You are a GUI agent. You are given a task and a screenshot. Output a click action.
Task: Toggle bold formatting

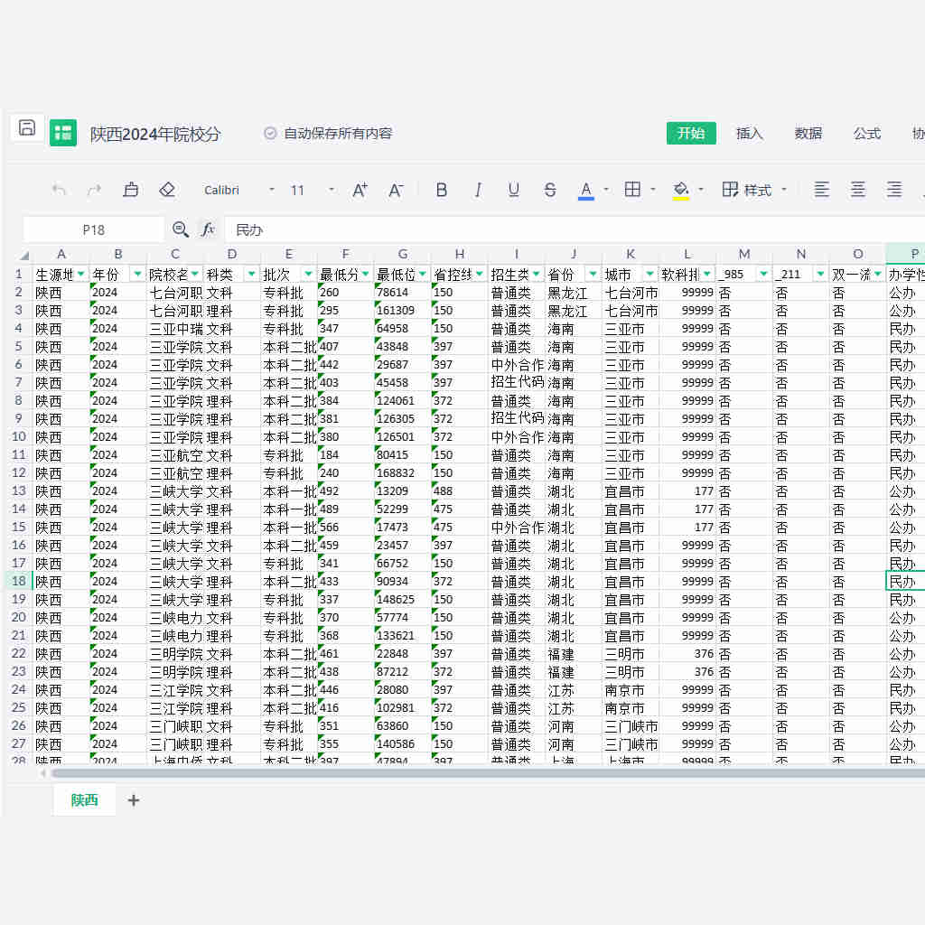pyautogui.click(x=441, y=190)
